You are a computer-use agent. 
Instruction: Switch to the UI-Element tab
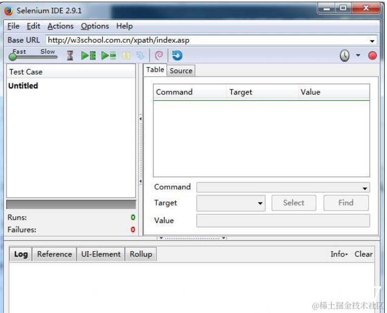pos(101,254)
